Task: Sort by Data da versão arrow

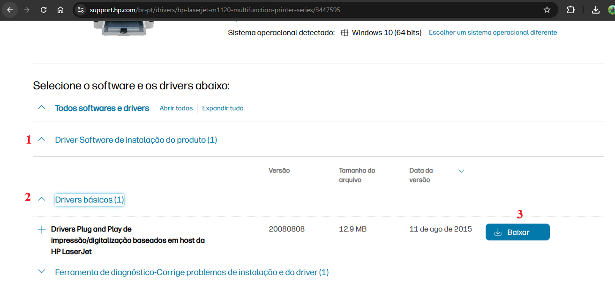Action: pos(461,171)
